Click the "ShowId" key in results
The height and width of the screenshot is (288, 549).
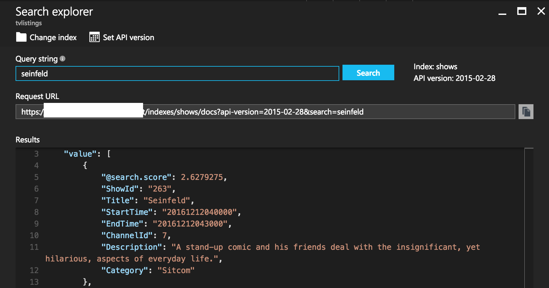click(x=120, y=189)
